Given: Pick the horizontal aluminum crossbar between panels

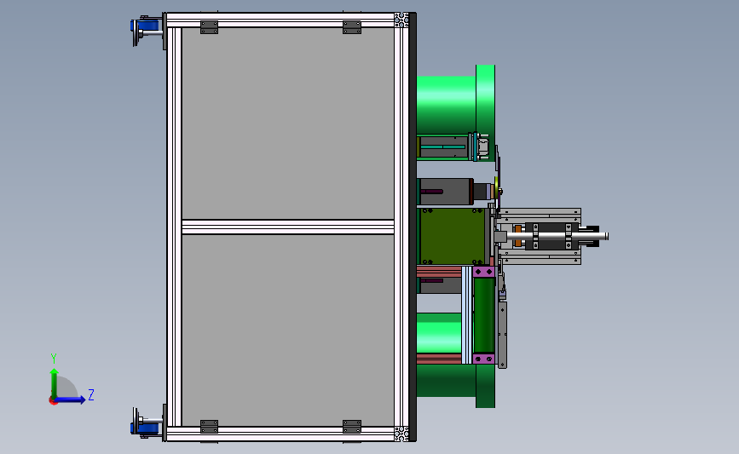Looking at the screenshot, I should tap(287, 227).
